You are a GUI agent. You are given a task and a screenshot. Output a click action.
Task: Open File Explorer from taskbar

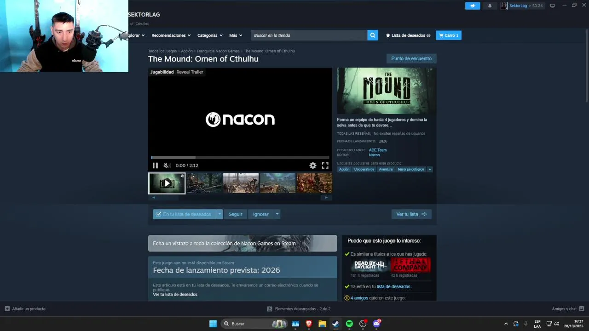pos(322,324)
